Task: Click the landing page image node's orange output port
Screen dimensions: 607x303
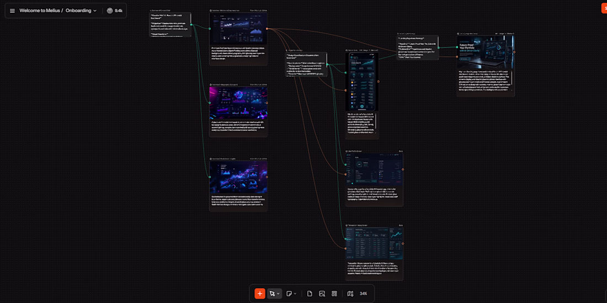Action: (514, 52)
